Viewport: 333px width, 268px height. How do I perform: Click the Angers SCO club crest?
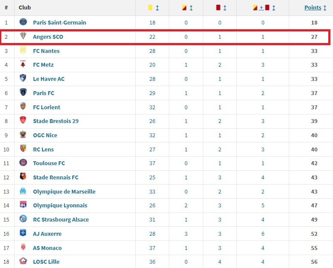pos(23,37)
